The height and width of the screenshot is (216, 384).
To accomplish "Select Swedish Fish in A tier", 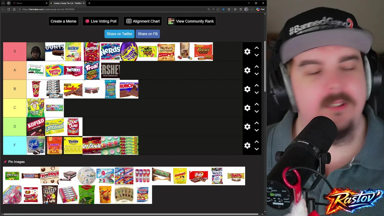I will [54, 70].
